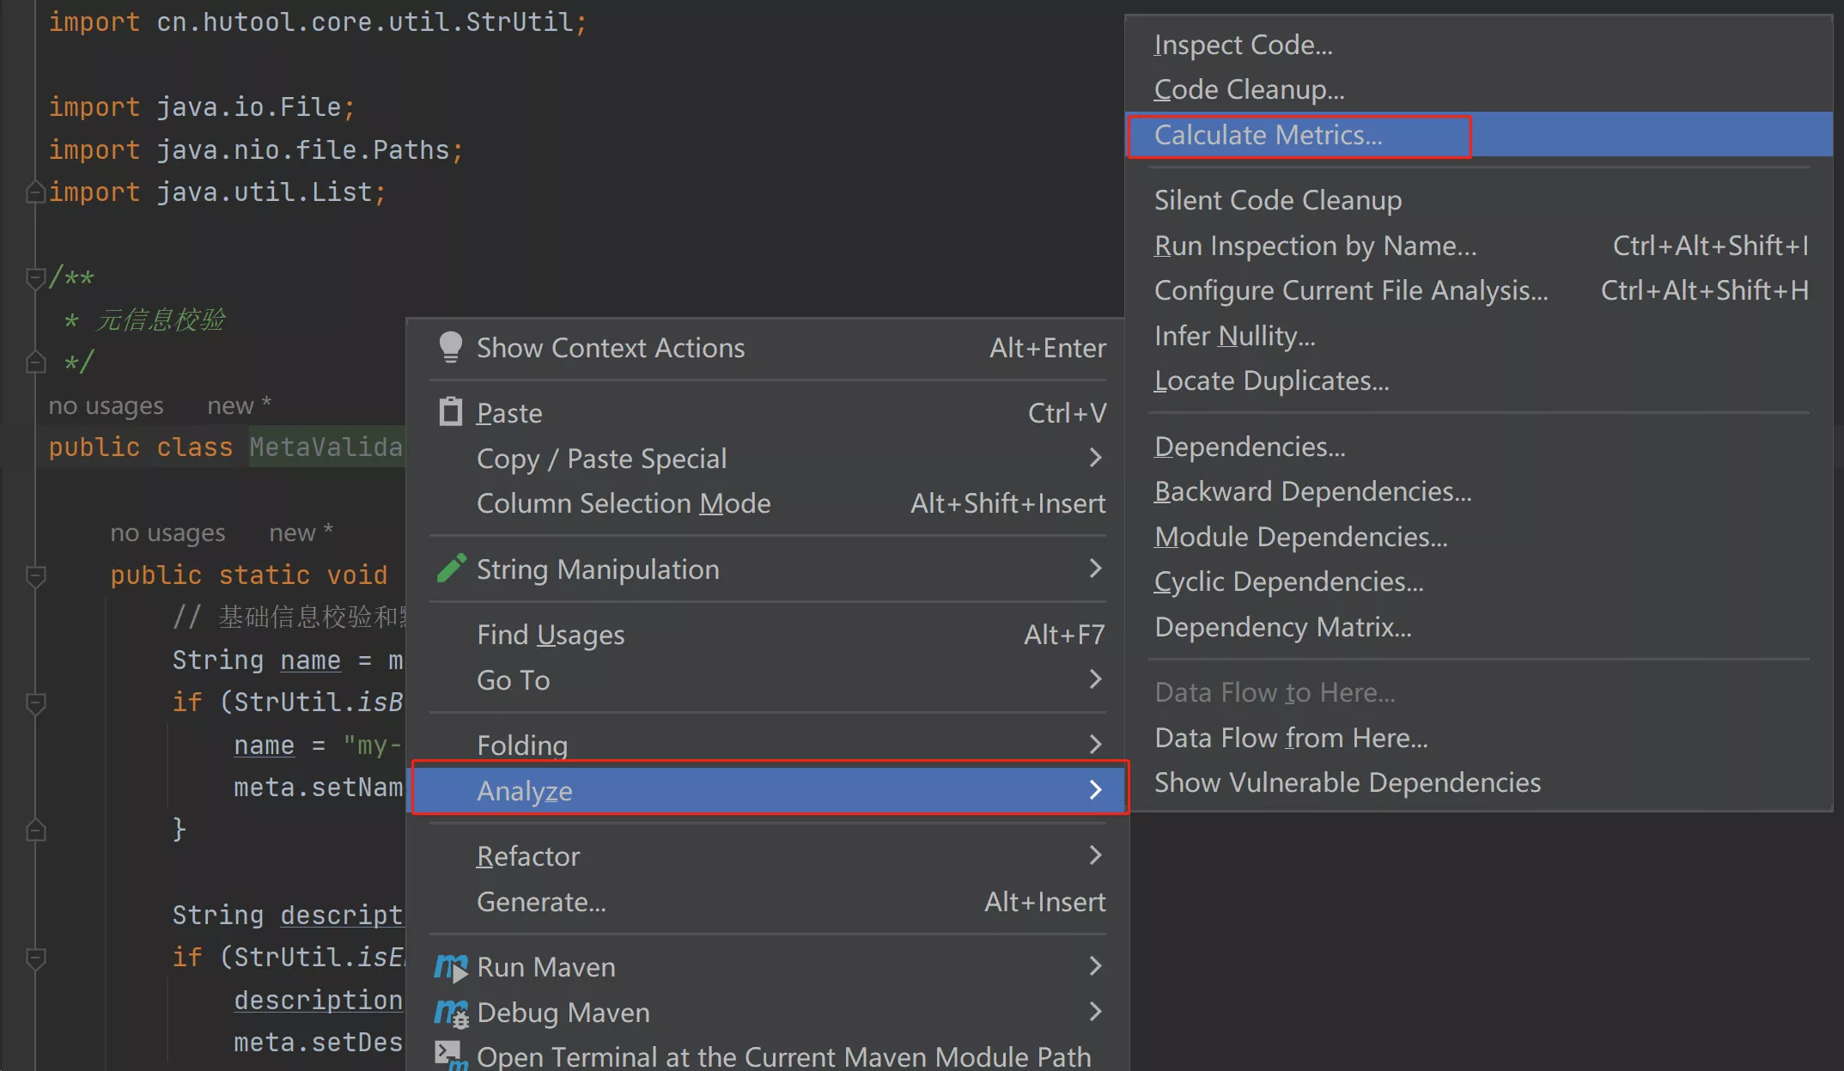The image size is (1844, 1071).
Task: Select Paste from the context menu
Action: click(x=767, y=413)
